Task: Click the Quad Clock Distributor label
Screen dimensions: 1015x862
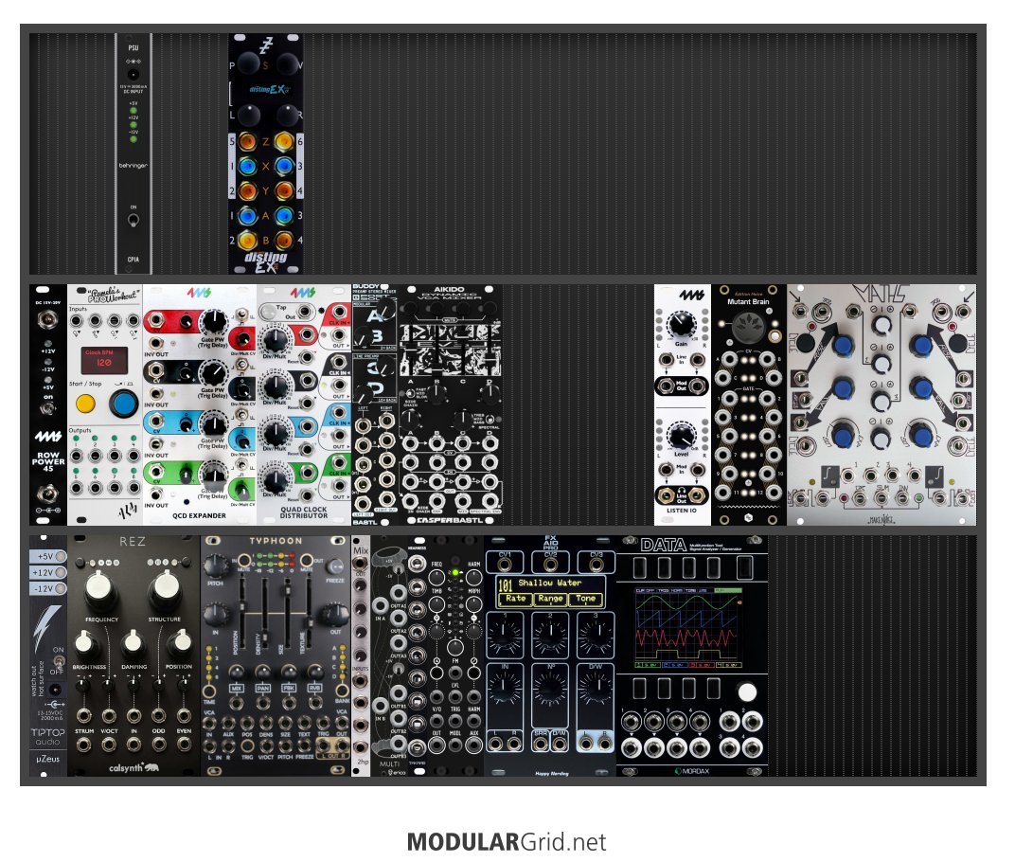Action: [304, 512]
